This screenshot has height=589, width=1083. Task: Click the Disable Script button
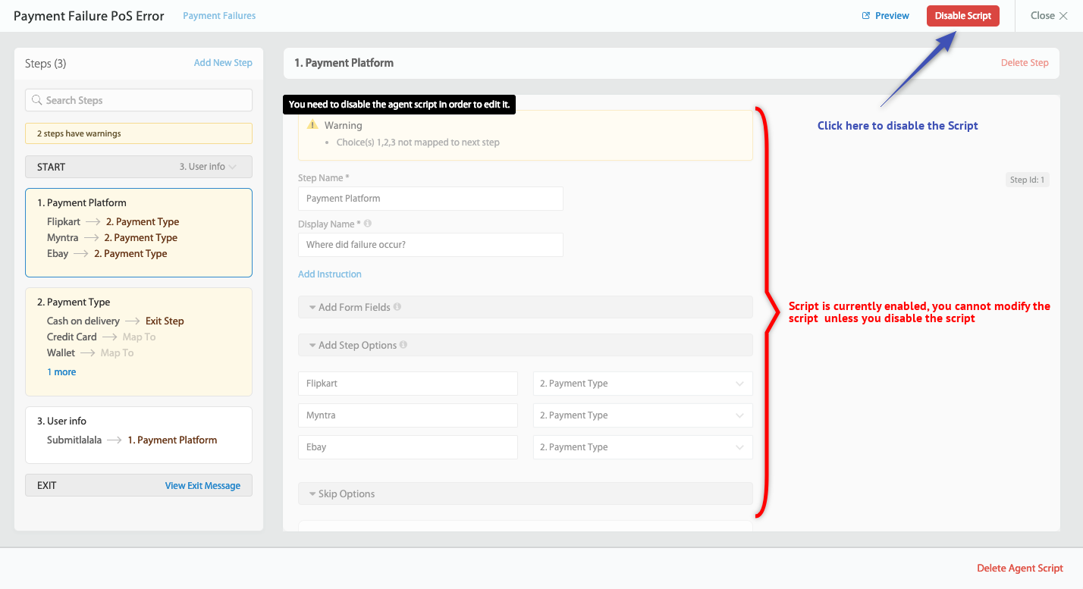pos(962,15)
